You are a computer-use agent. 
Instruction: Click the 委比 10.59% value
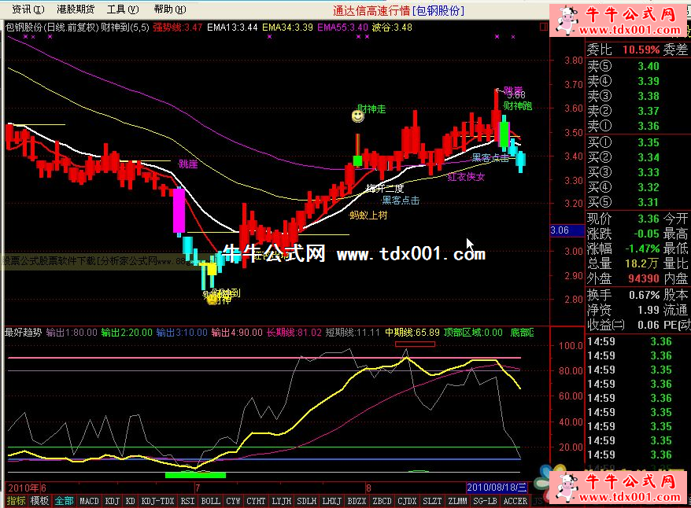pos(641,50)
